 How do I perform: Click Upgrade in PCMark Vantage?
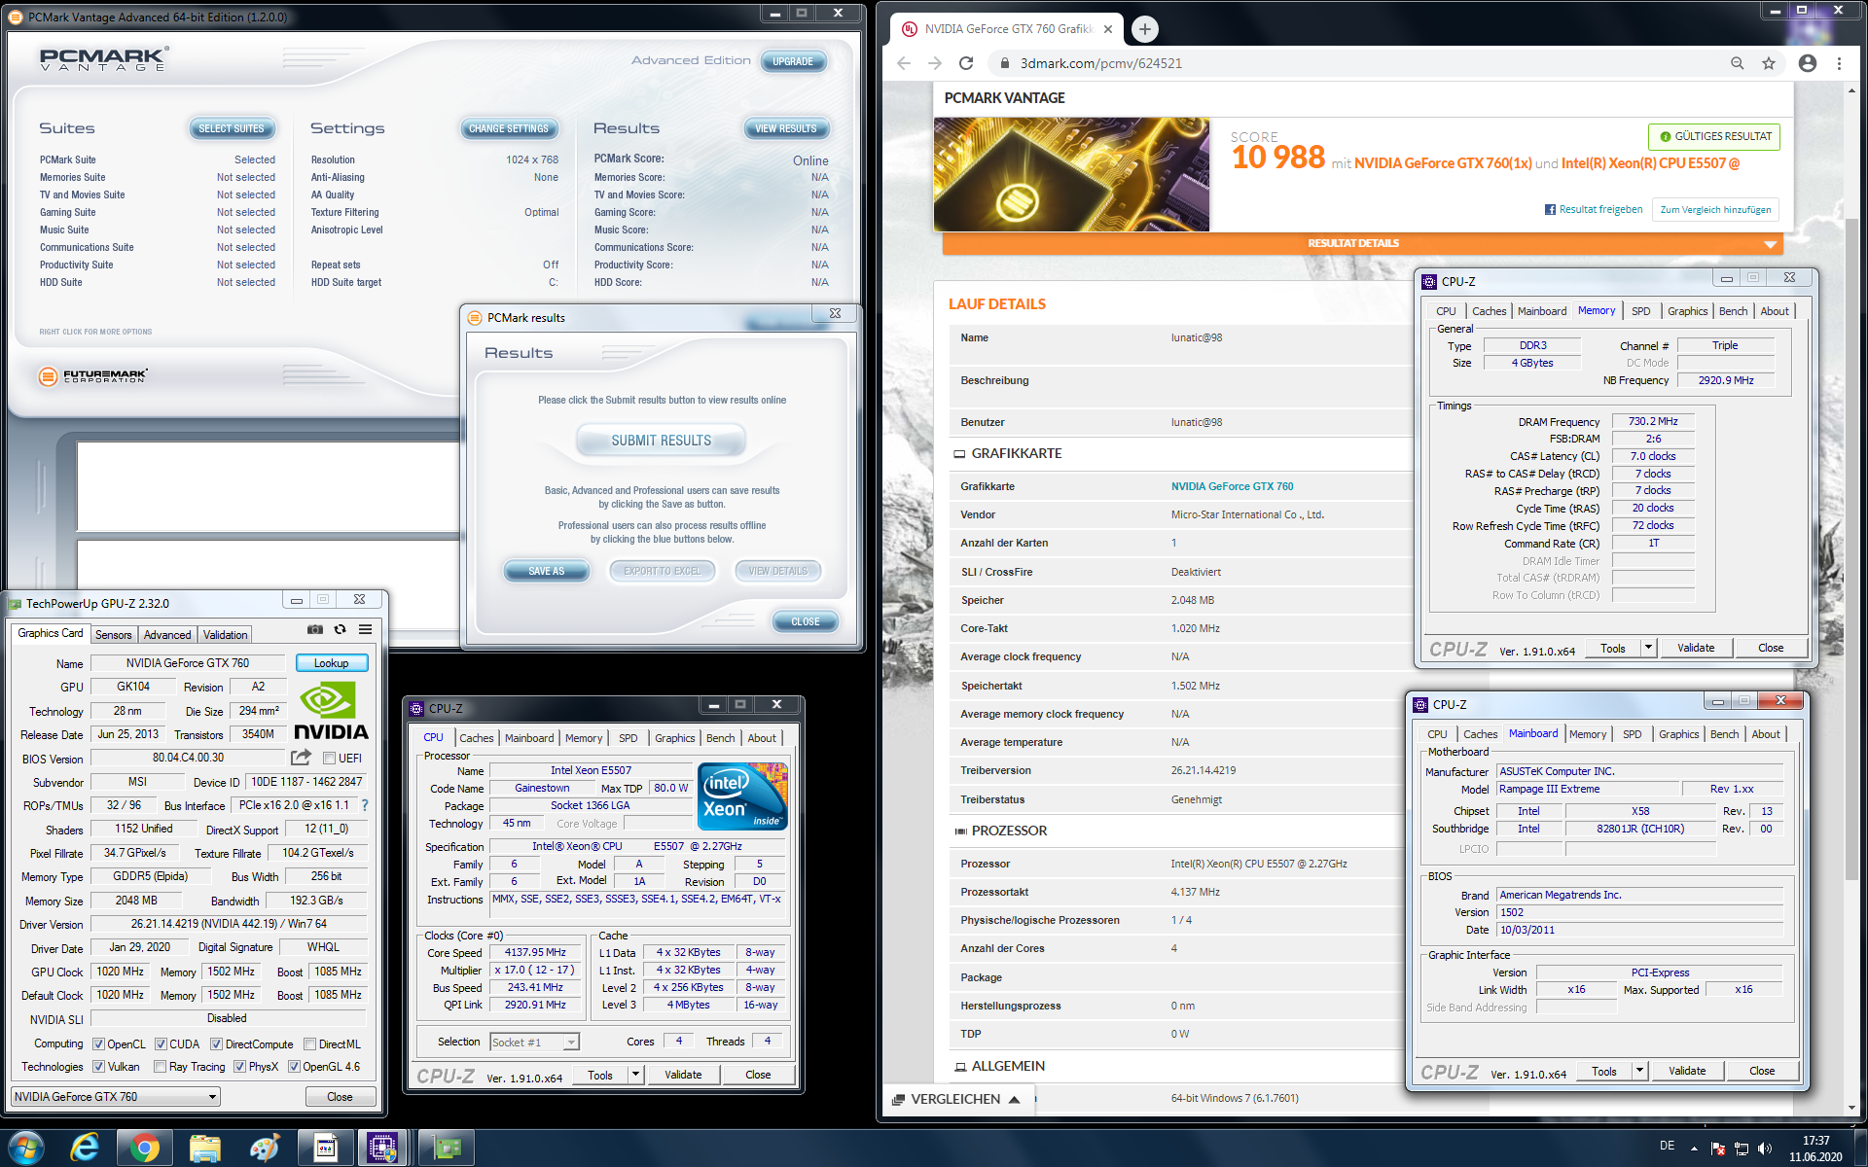[x=793, y=61]
